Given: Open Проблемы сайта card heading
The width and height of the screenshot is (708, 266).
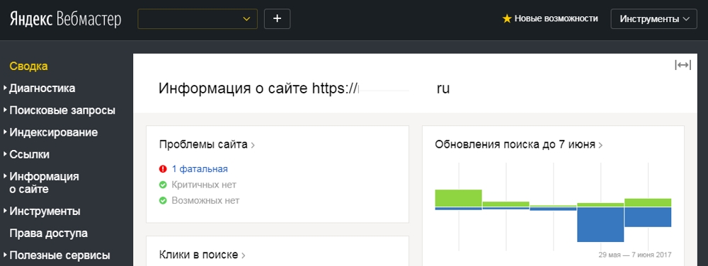Looking at the screenshot, I should (207, 145).
